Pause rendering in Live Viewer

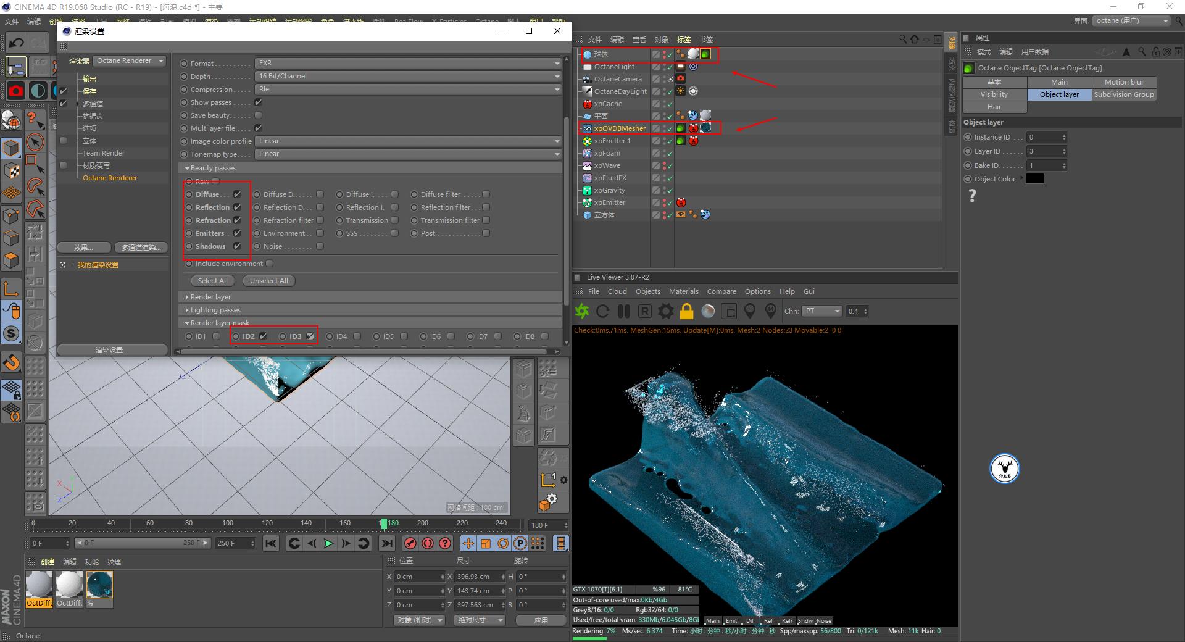pyautogui.click(x=624, y=311)
